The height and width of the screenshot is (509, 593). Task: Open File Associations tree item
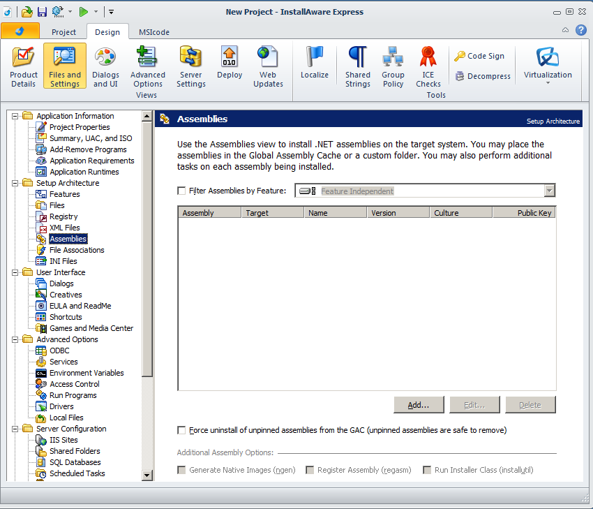[x=77, y=250]
